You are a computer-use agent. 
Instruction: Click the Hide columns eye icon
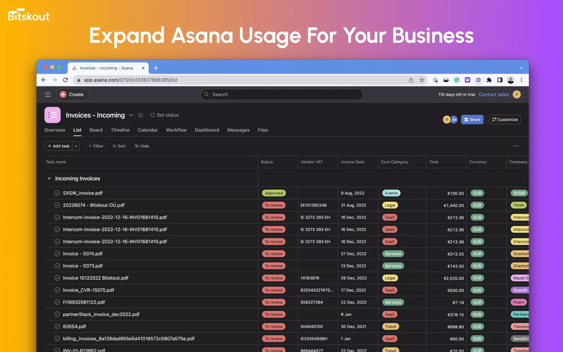coord(137,146)
